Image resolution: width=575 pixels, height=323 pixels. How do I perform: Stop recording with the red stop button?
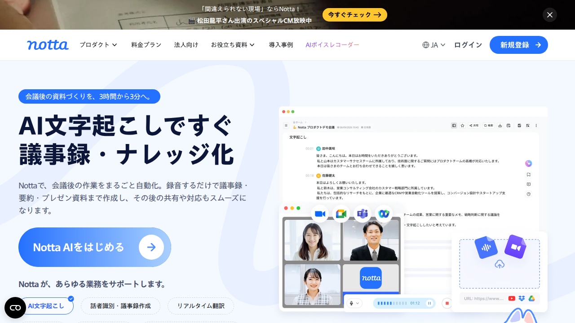(447, 303)
